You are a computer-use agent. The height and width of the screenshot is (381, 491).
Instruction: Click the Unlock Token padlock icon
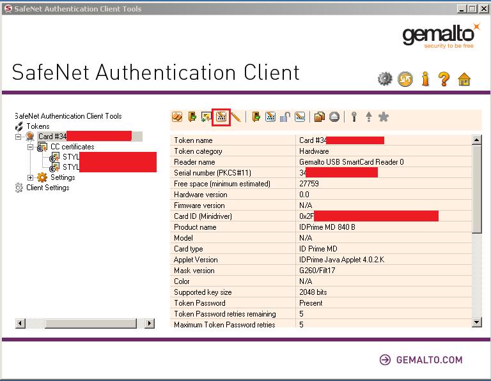[x=285, y=117]
